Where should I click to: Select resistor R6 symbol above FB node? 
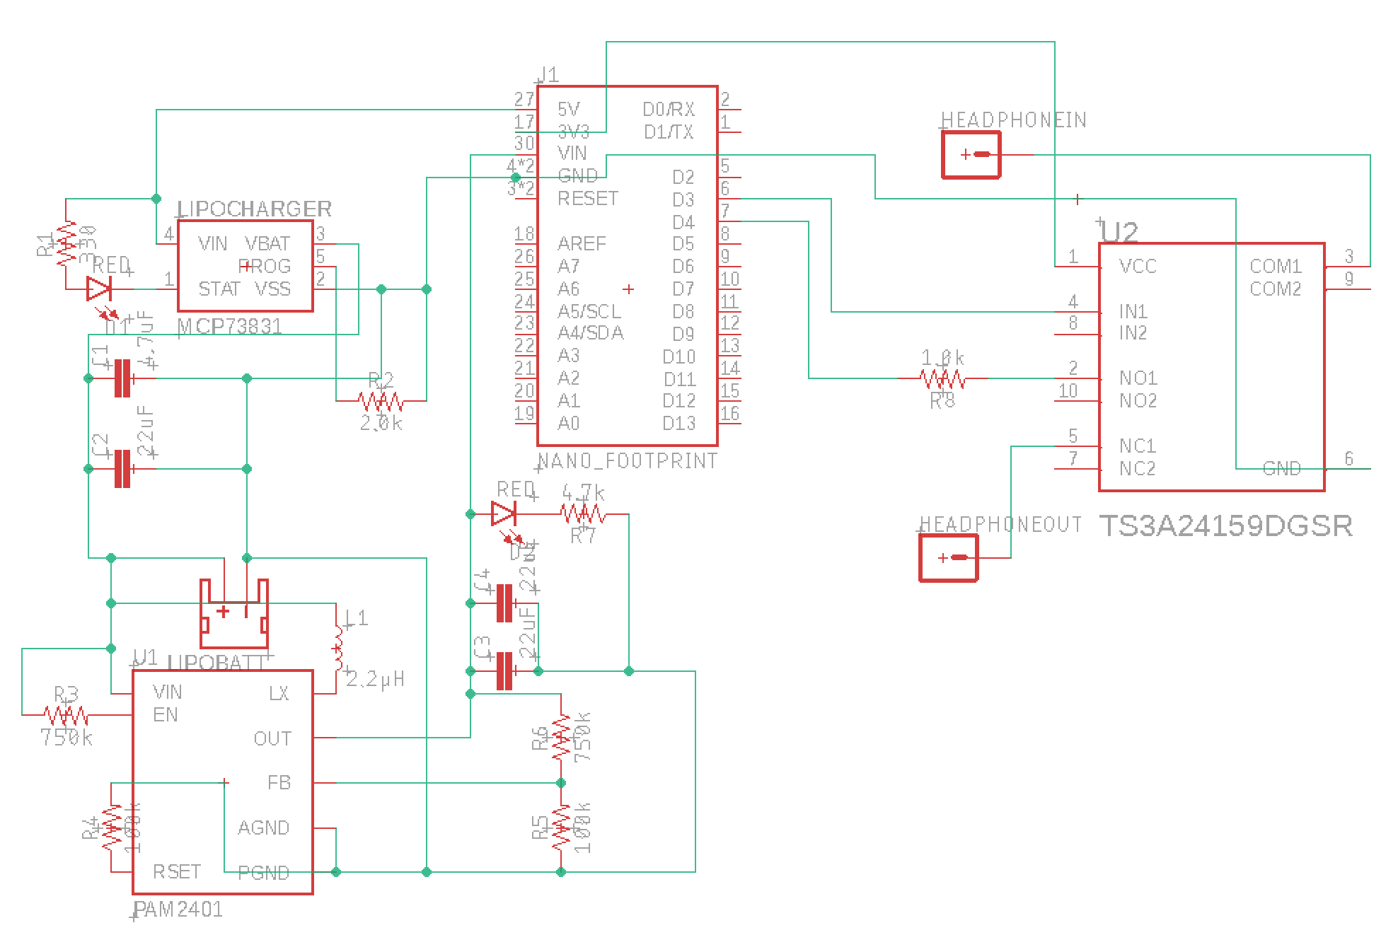pyautogui.click(x=561, y=738)
